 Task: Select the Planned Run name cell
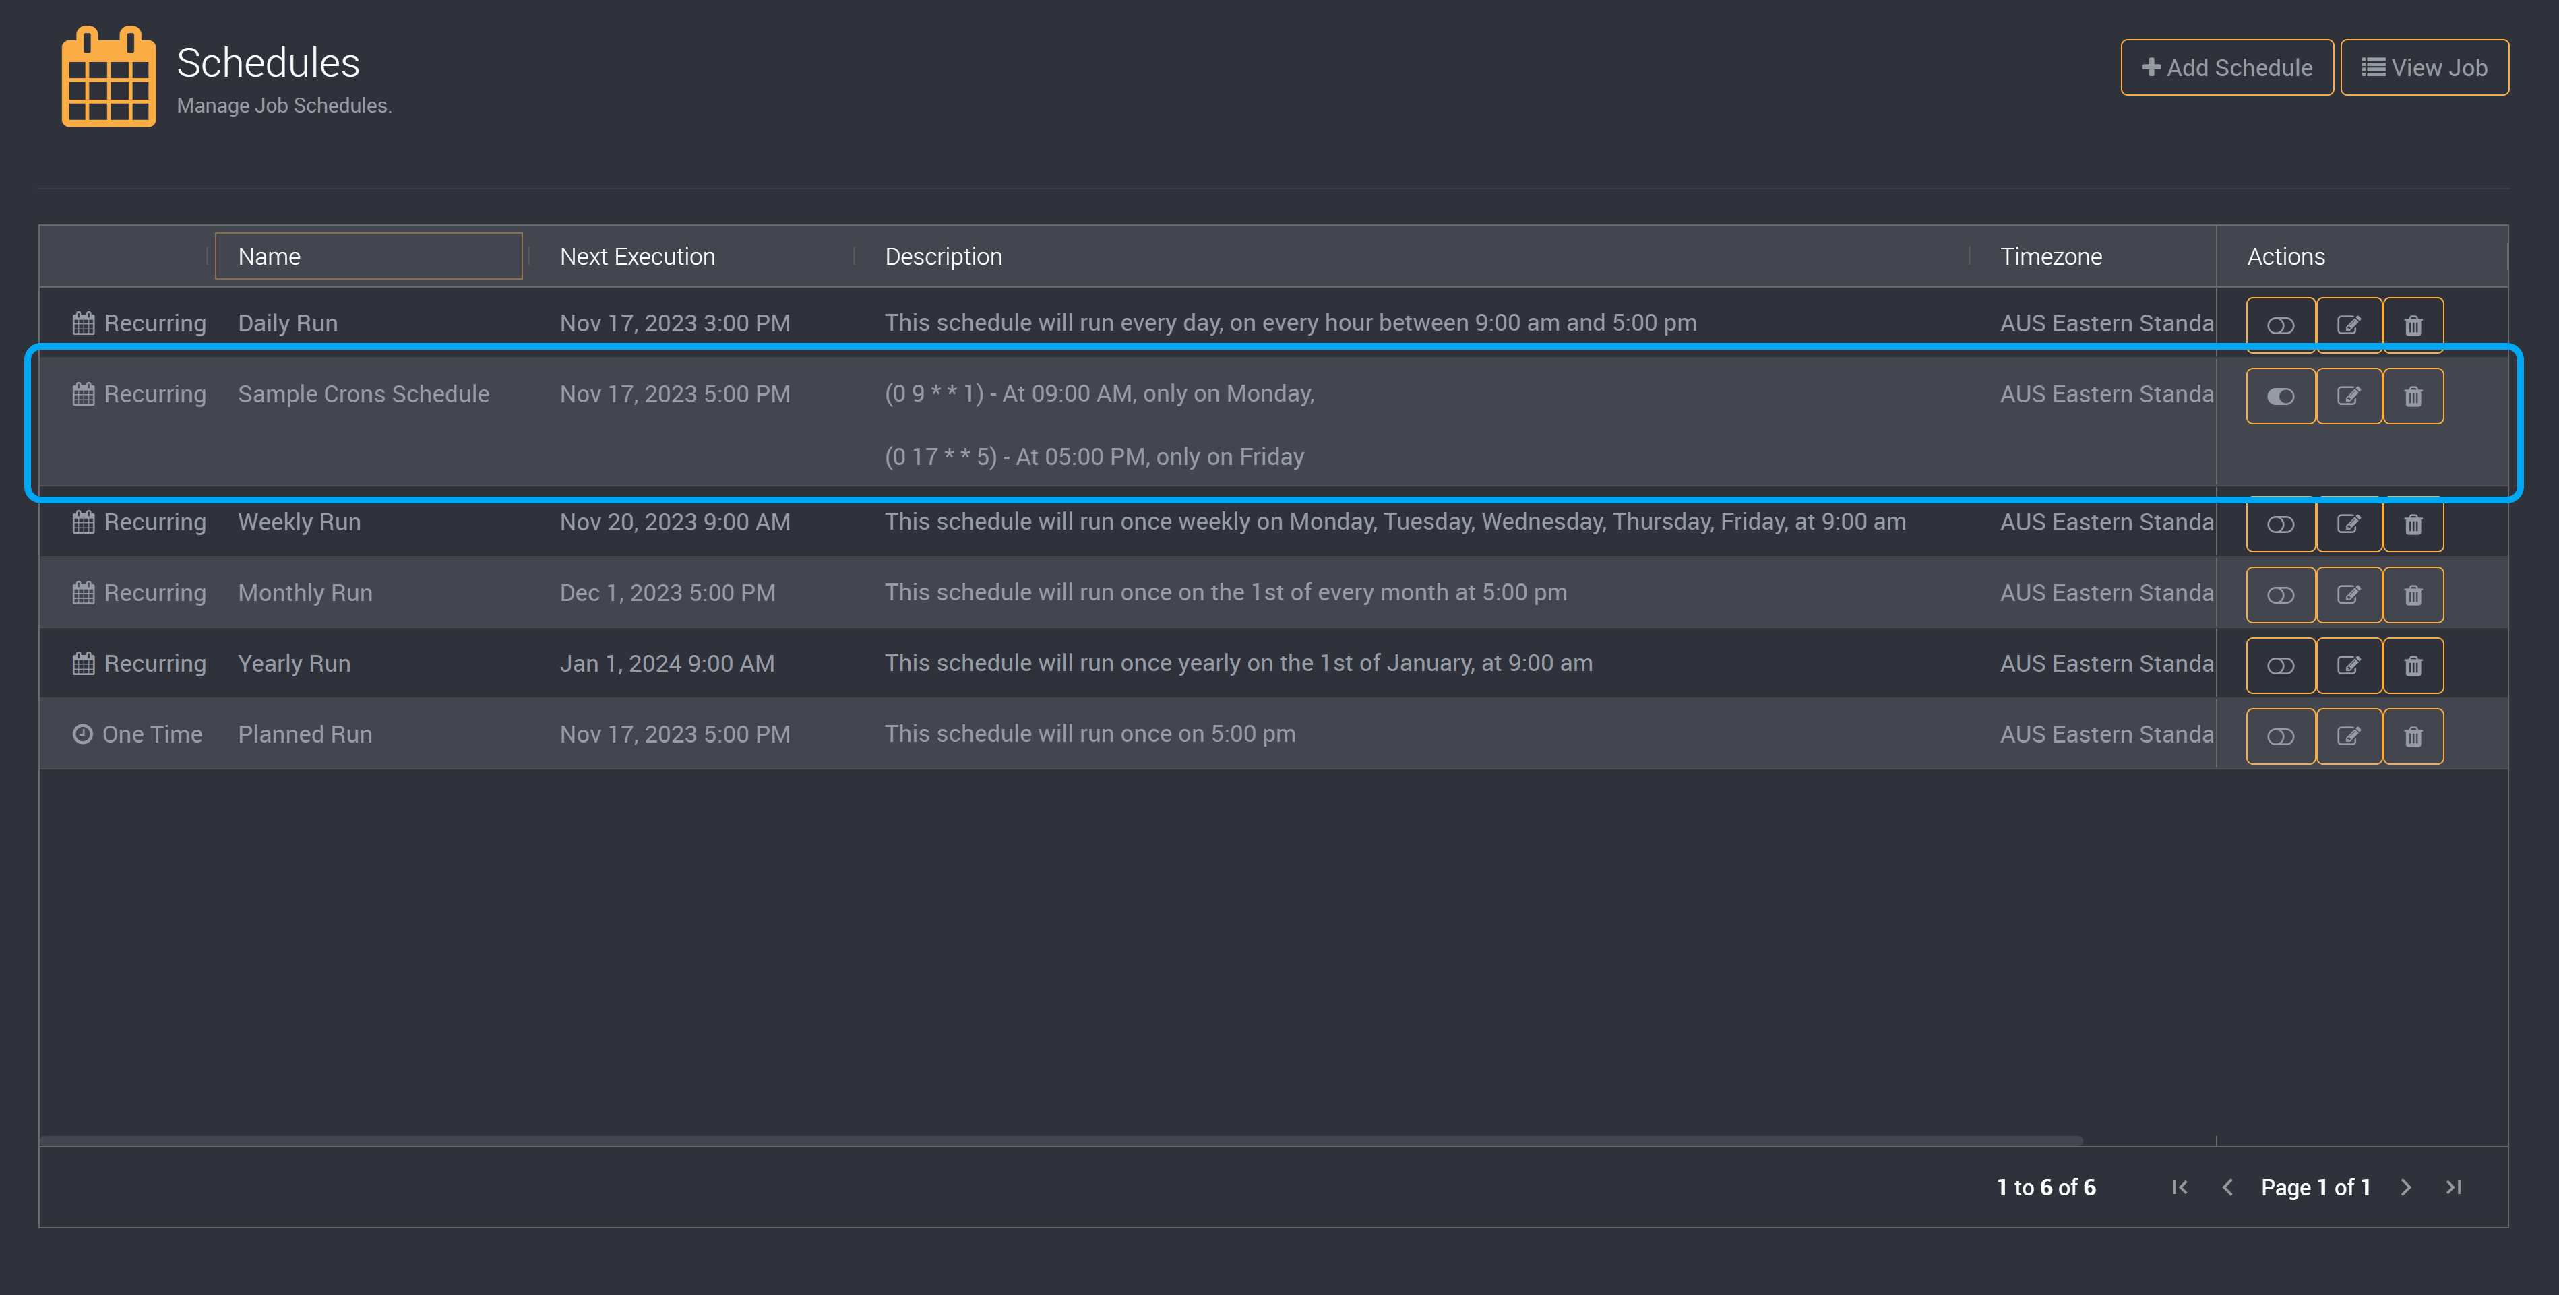point(305,734)
